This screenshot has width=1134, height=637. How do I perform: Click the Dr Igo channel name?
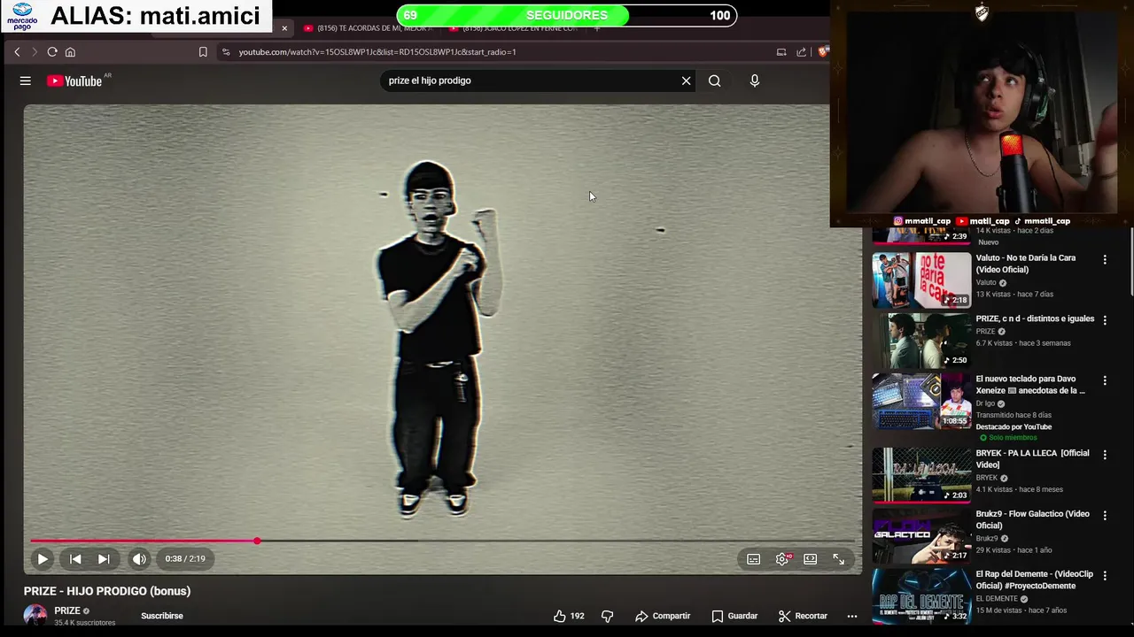[x=985, y=403]
